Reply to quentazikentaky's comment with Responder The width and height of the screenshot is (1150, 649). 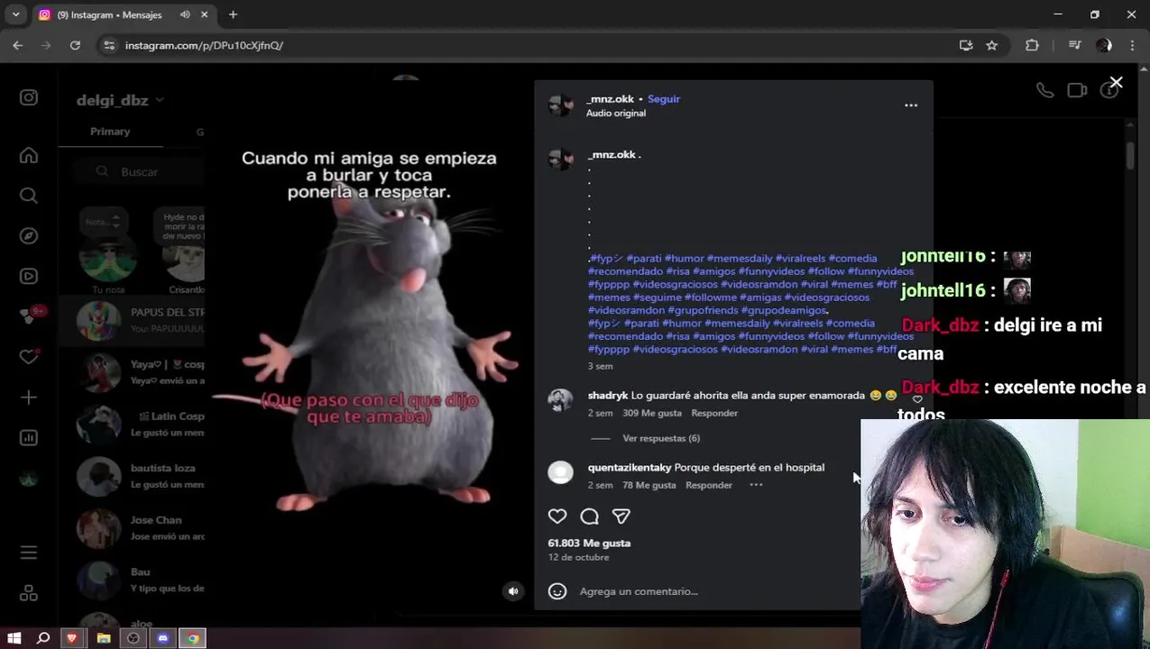[709, 485]
